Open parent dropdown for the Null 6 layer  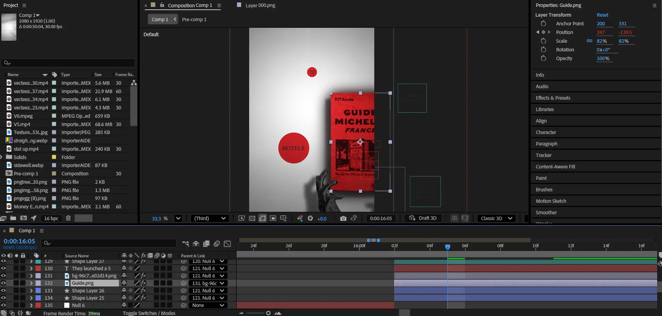[x=208, y=305]
